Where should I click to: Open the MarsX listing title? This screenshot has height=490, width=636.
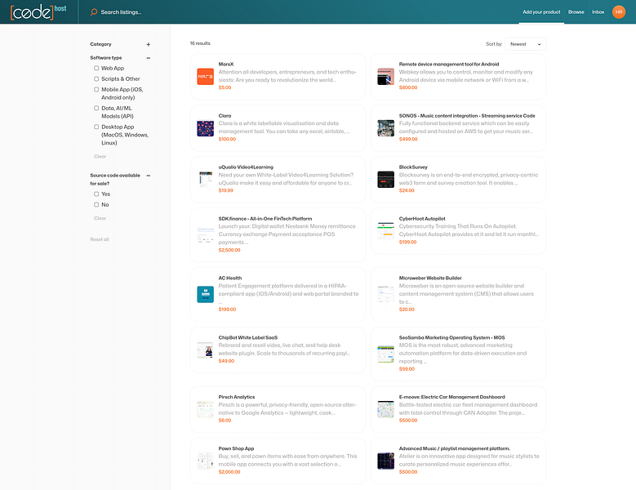pyautogui.click(x=226, y=64)
